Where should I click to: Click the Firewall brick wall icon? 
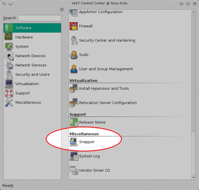74,26
